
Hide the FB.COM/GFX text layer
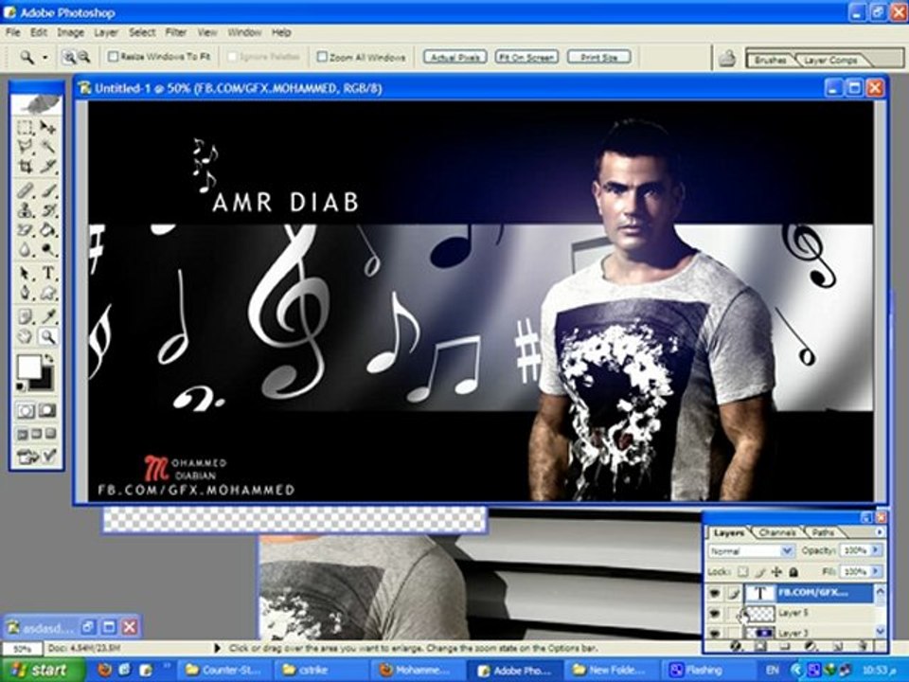coord(715,593)
